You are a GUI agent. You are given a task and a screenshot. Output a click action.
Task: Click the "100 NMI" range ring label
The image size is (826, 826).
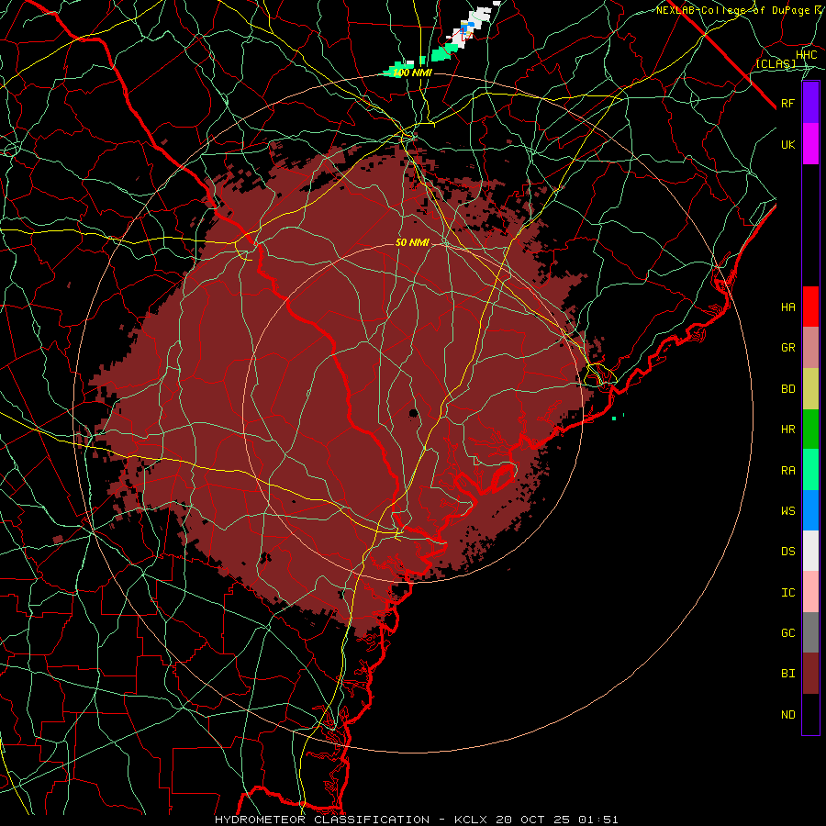[412, 73]
